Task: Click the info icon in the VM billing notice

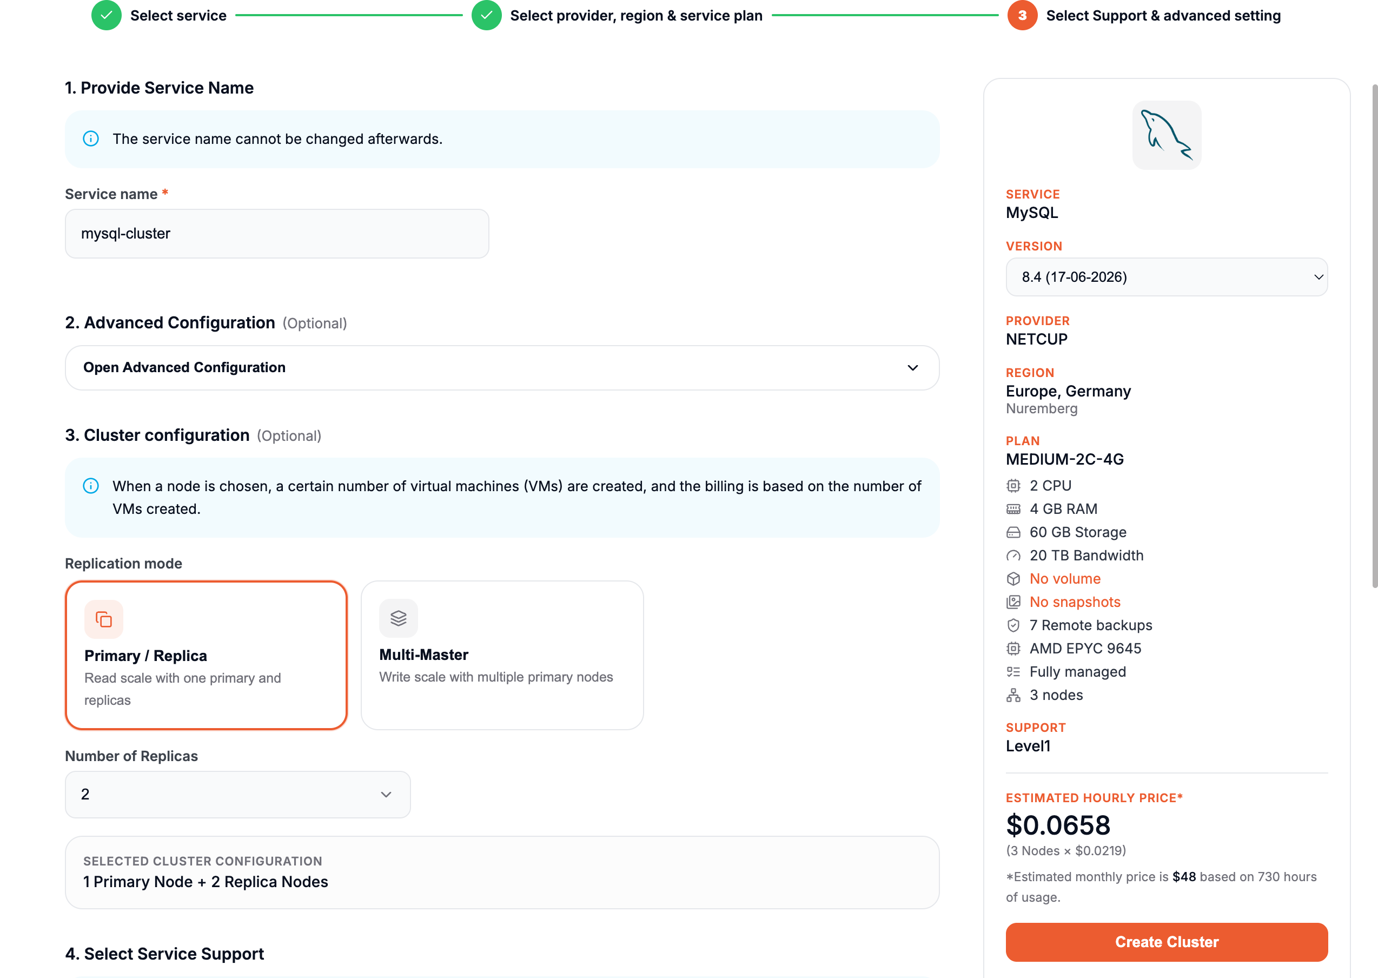Action: 91,485
